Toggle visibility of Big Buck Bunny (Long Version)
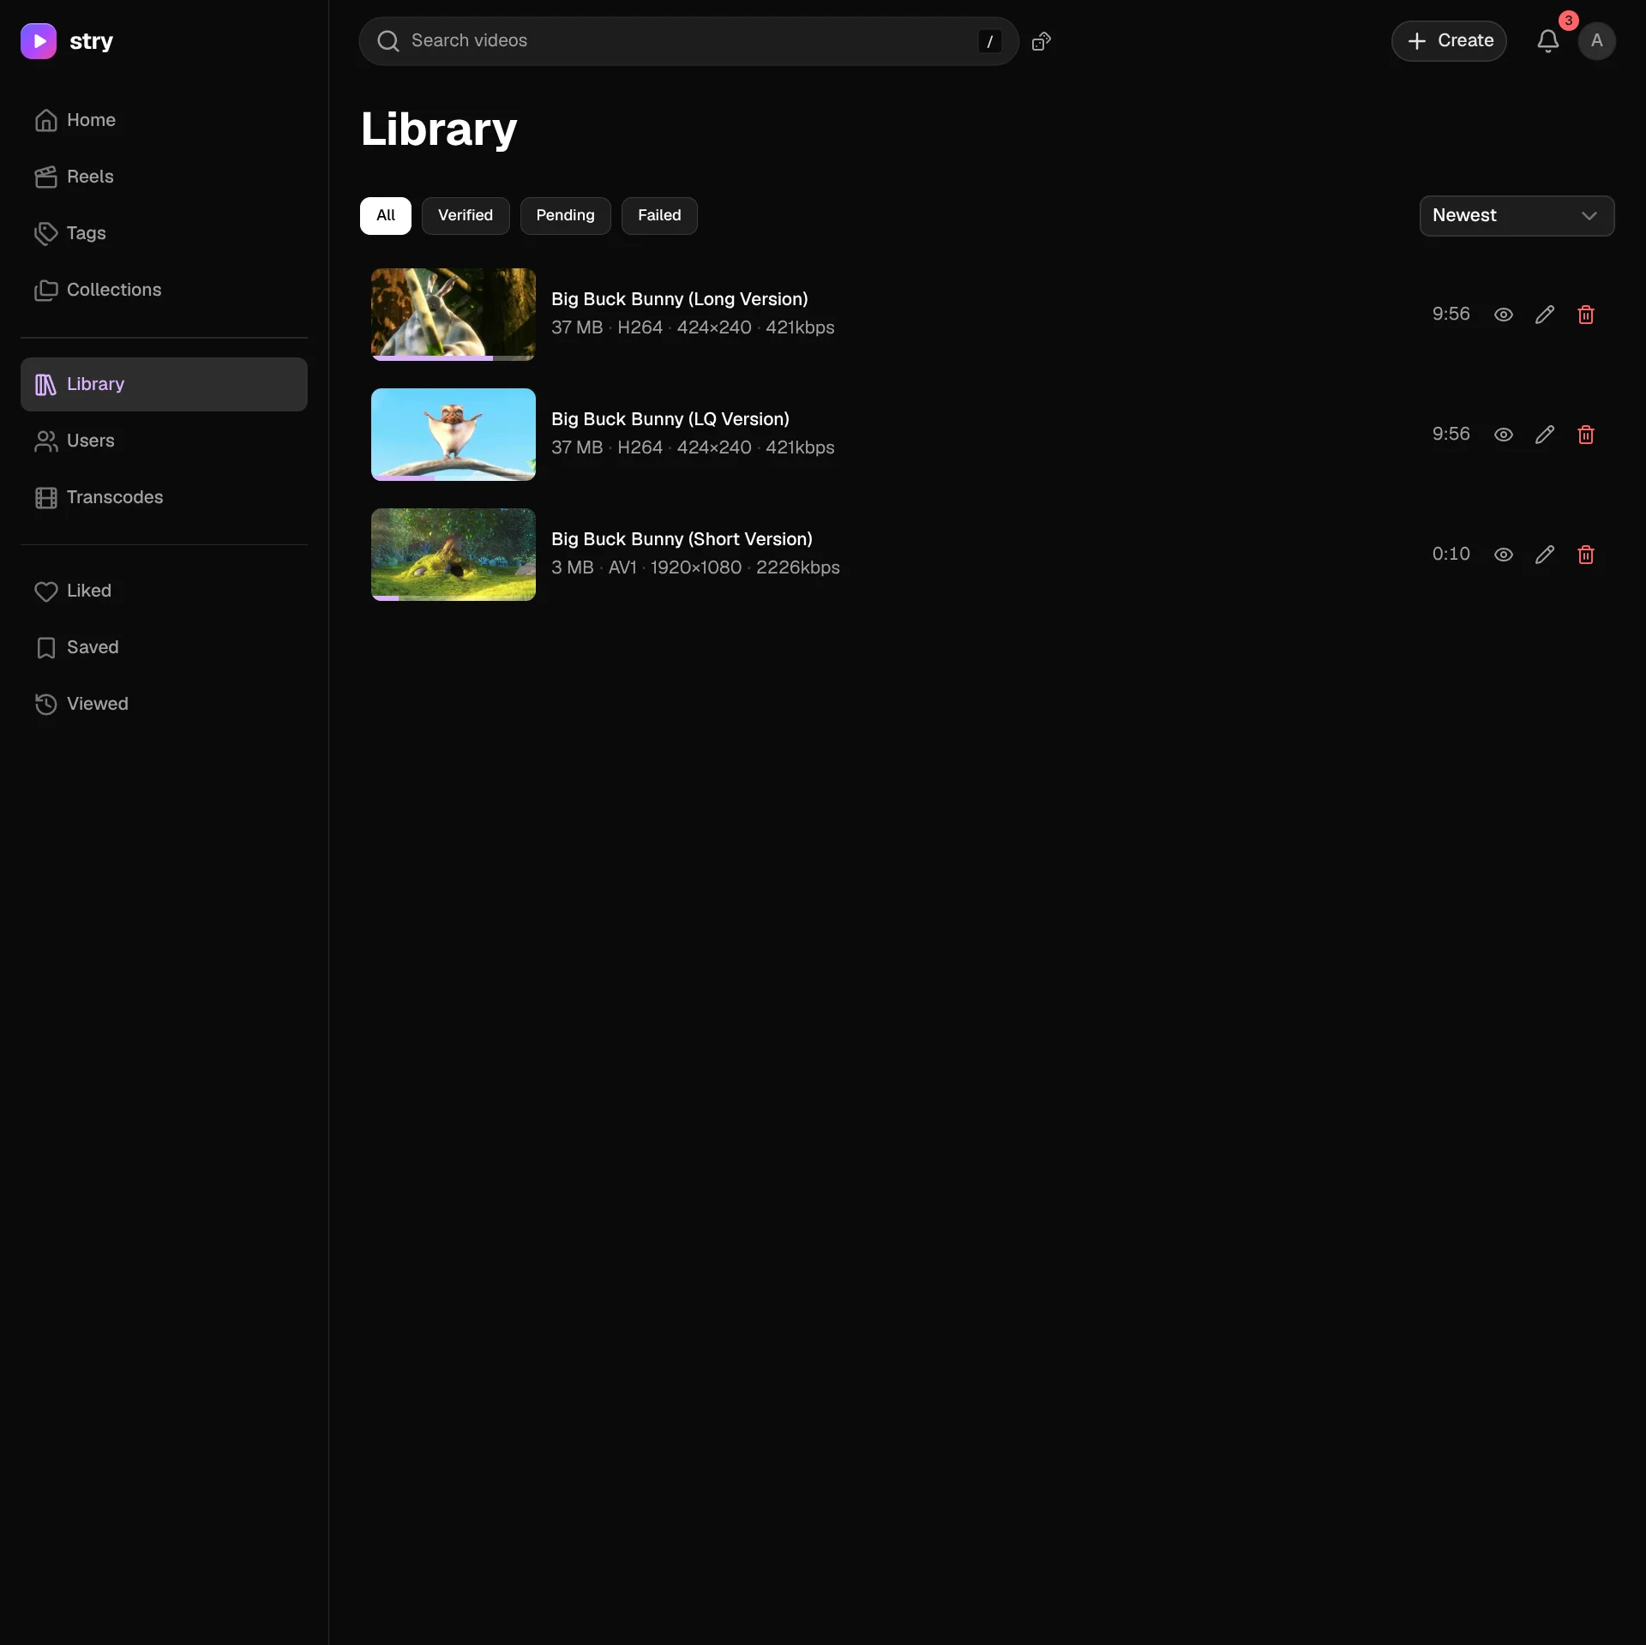This screenshot has height=1645, width=1646. [x=1504, y=315]
